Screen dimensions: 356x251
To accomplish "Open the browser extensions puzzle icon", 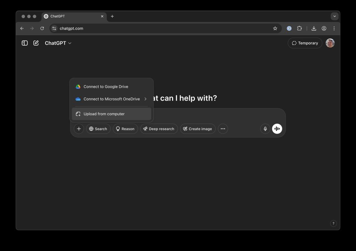I will (299, 29).
